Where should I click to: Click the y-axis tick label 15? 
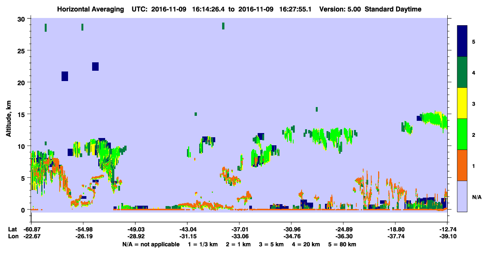22,114
